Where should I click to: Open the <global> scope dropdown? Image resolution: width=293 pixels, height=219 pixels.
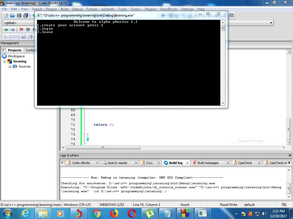[19, 23]
